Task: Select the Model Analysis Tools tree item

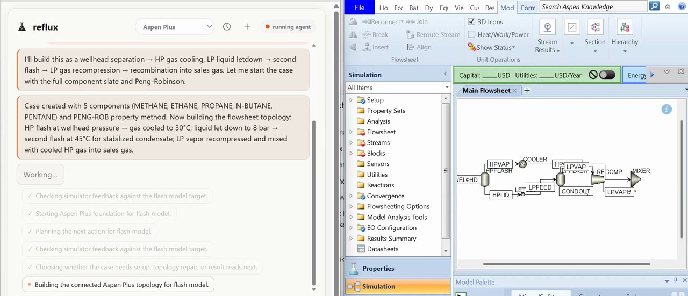Action: tap(397, 217)
